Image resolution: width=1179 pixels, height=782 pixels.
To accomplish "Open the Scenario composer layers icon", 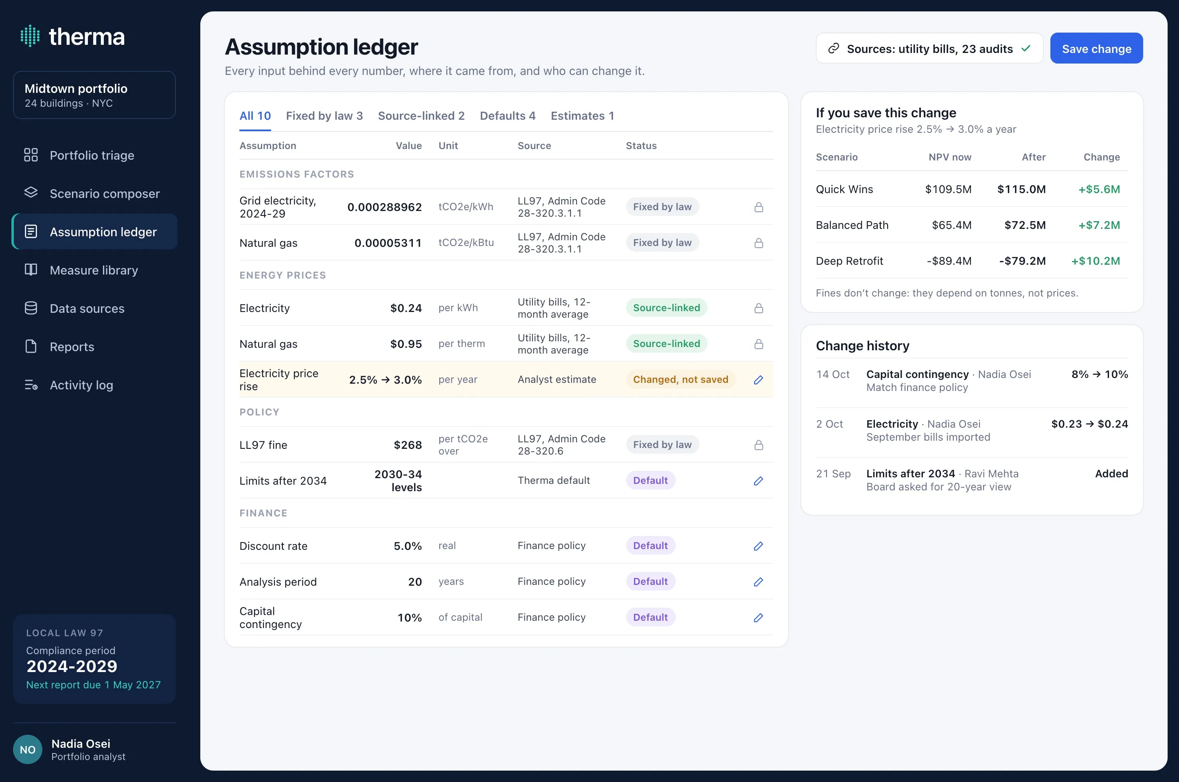I will pyautogui.click(x=31, y=193).
